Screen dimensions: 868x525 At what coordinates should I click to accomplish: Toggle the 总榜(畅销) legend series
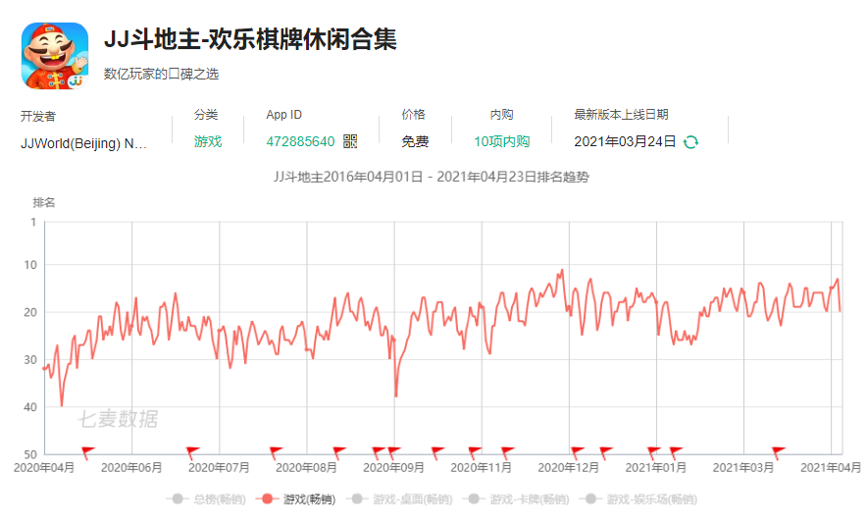207,499
